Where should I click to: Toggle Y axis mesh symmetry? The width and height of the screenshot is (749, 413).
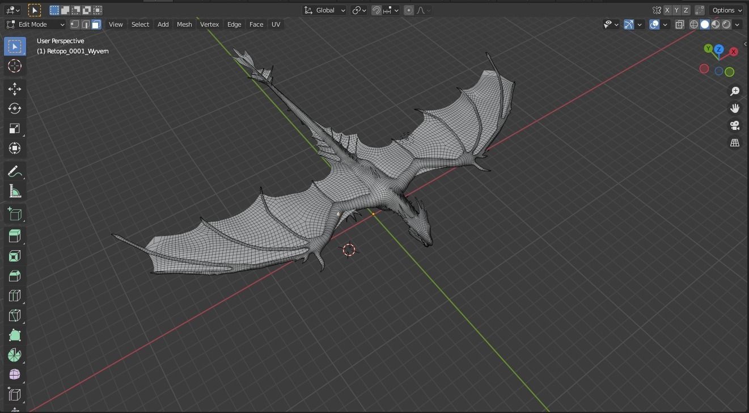676,10
